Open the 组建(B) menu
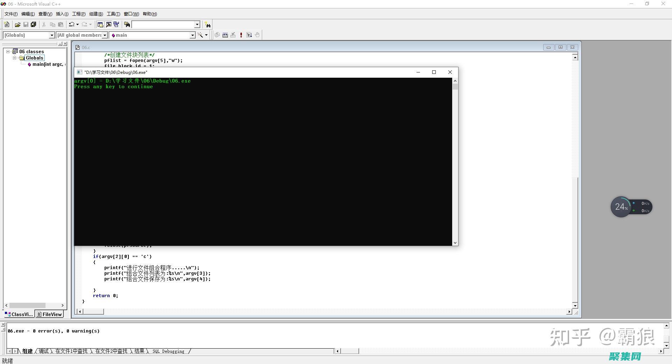Viewport: 672px width, 364px height. click(96, 14)
